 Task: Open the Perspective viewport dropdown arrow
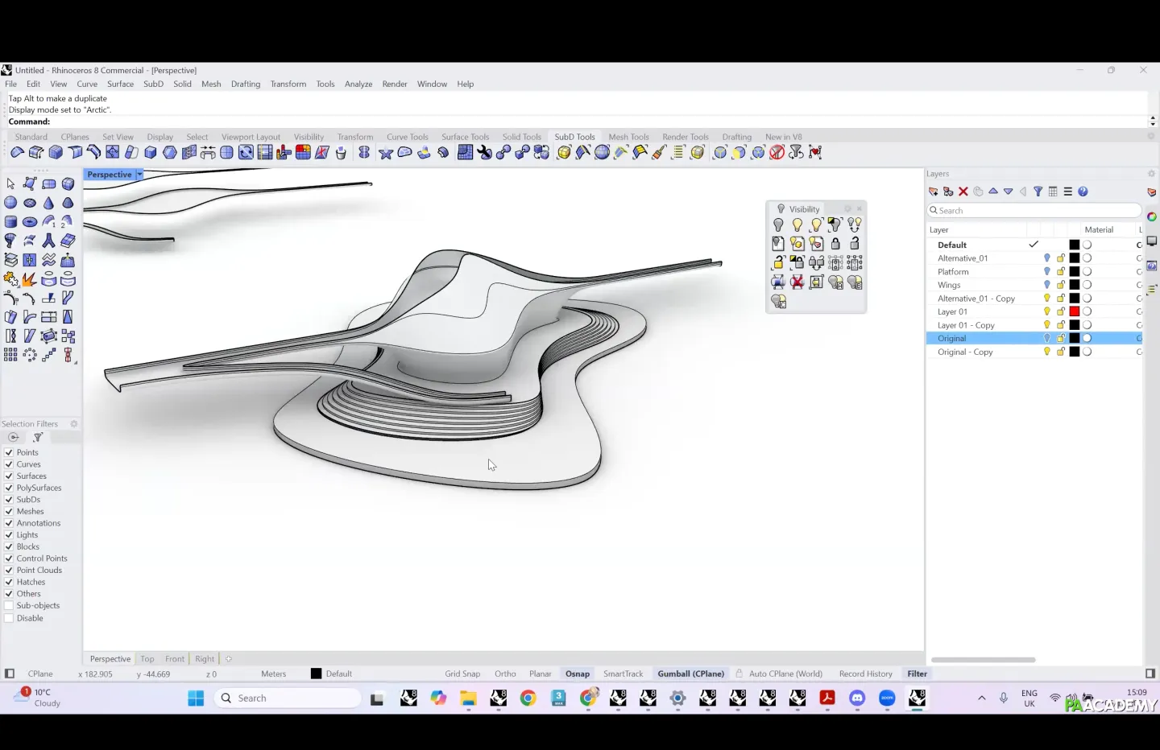click(139, 175)
